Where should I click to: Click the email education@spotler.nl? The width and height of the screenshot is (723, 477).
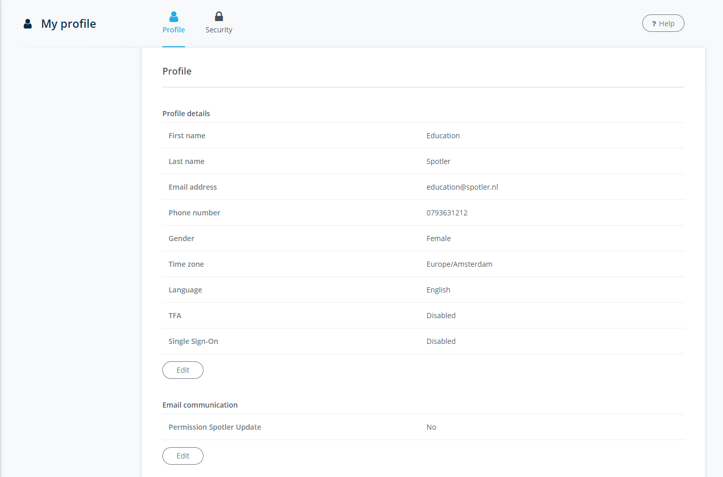462,187
